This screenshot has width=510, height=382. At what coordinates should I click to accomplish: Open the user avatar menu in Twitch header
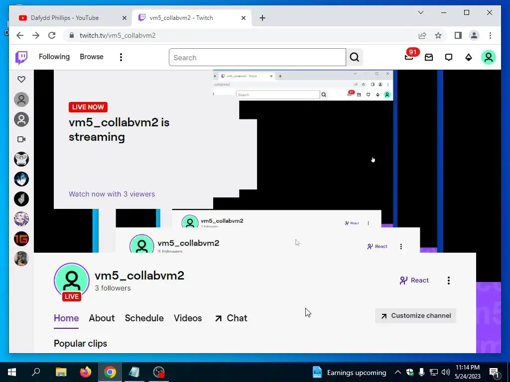pyautogui.click(x=488, y=57)
